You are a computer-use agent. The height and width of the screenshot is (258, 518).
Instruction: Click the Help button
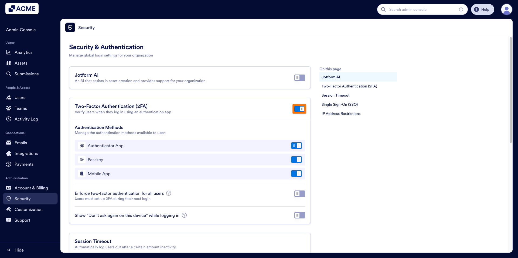(x=483, y=9)
